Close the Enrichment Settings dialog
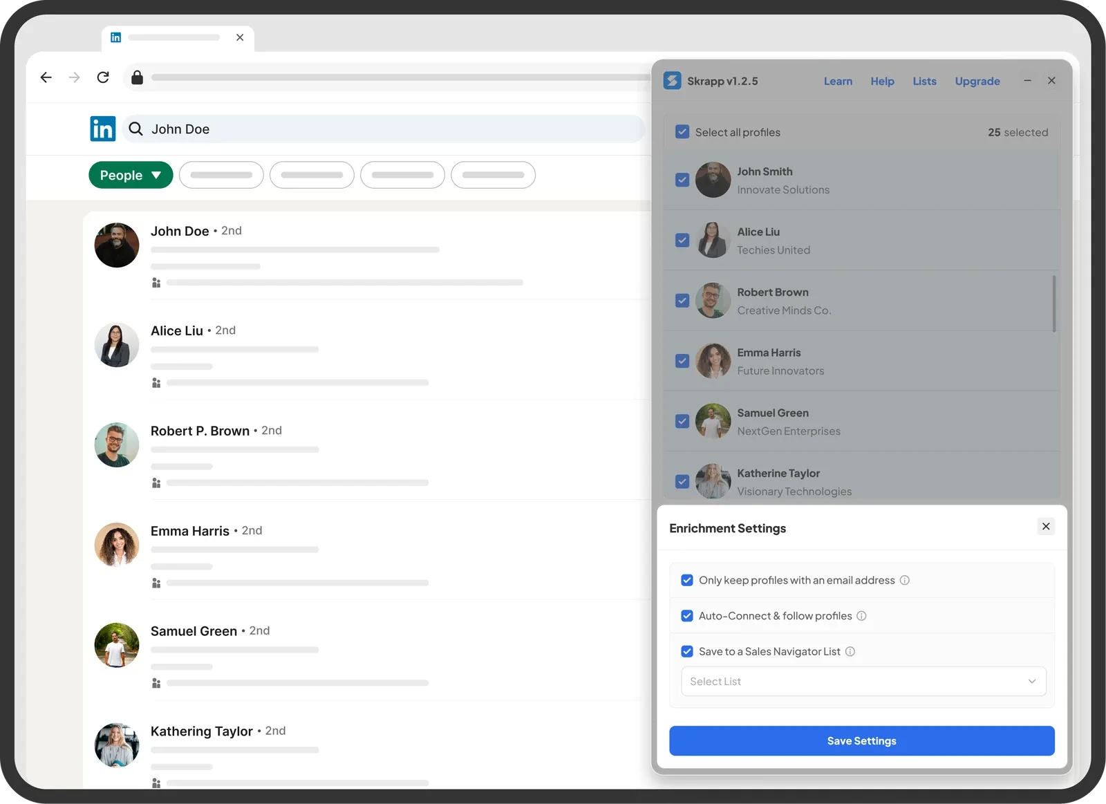This screenshot has height=804, width=1106. click(1046, 527)
